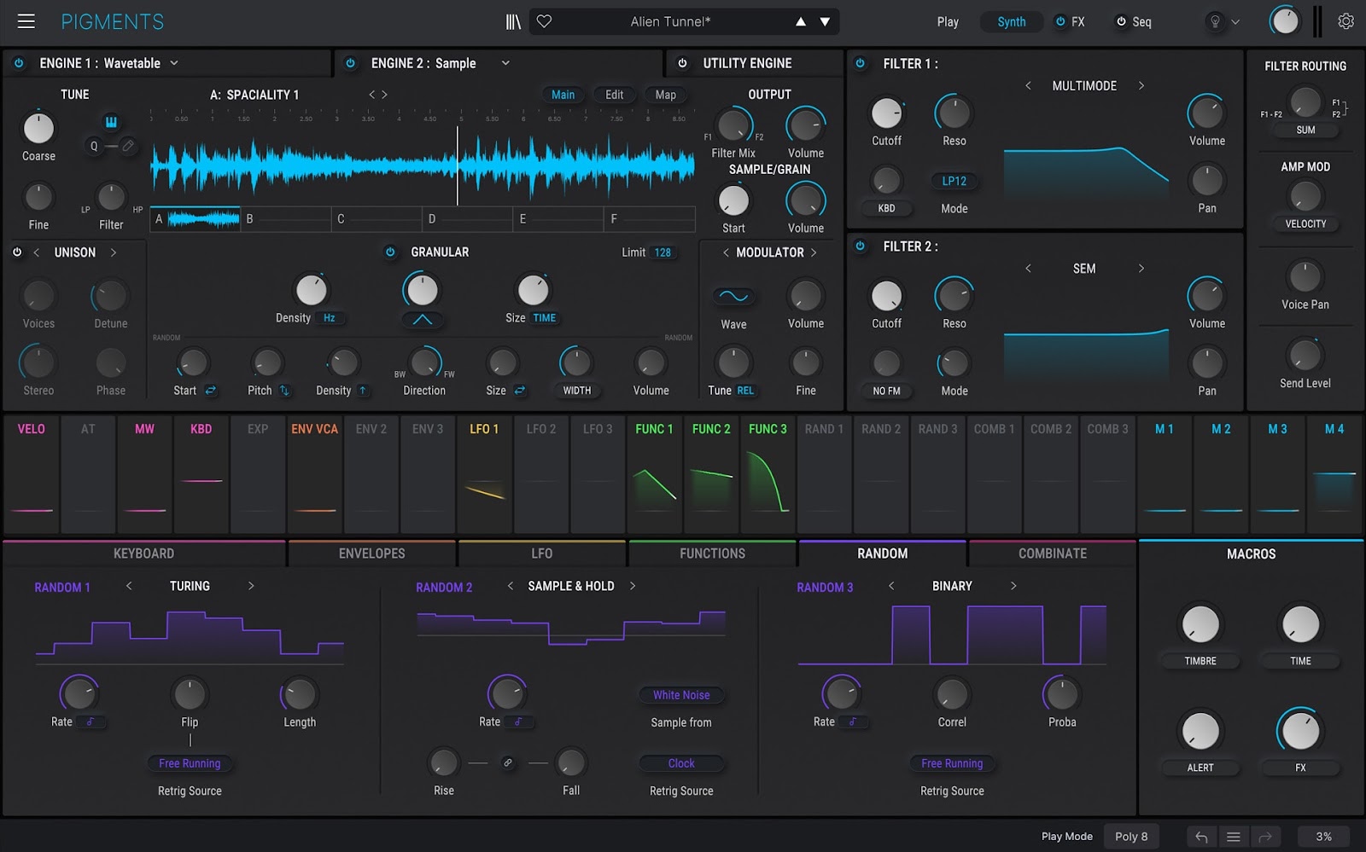Load the next preset with the down arrow
This screenshot has width=1366, height=852.
[x=825, y=22]
